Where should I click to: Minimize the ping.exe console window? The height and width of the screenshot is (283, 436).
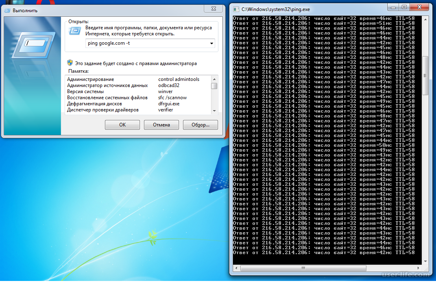pos(393,7)
